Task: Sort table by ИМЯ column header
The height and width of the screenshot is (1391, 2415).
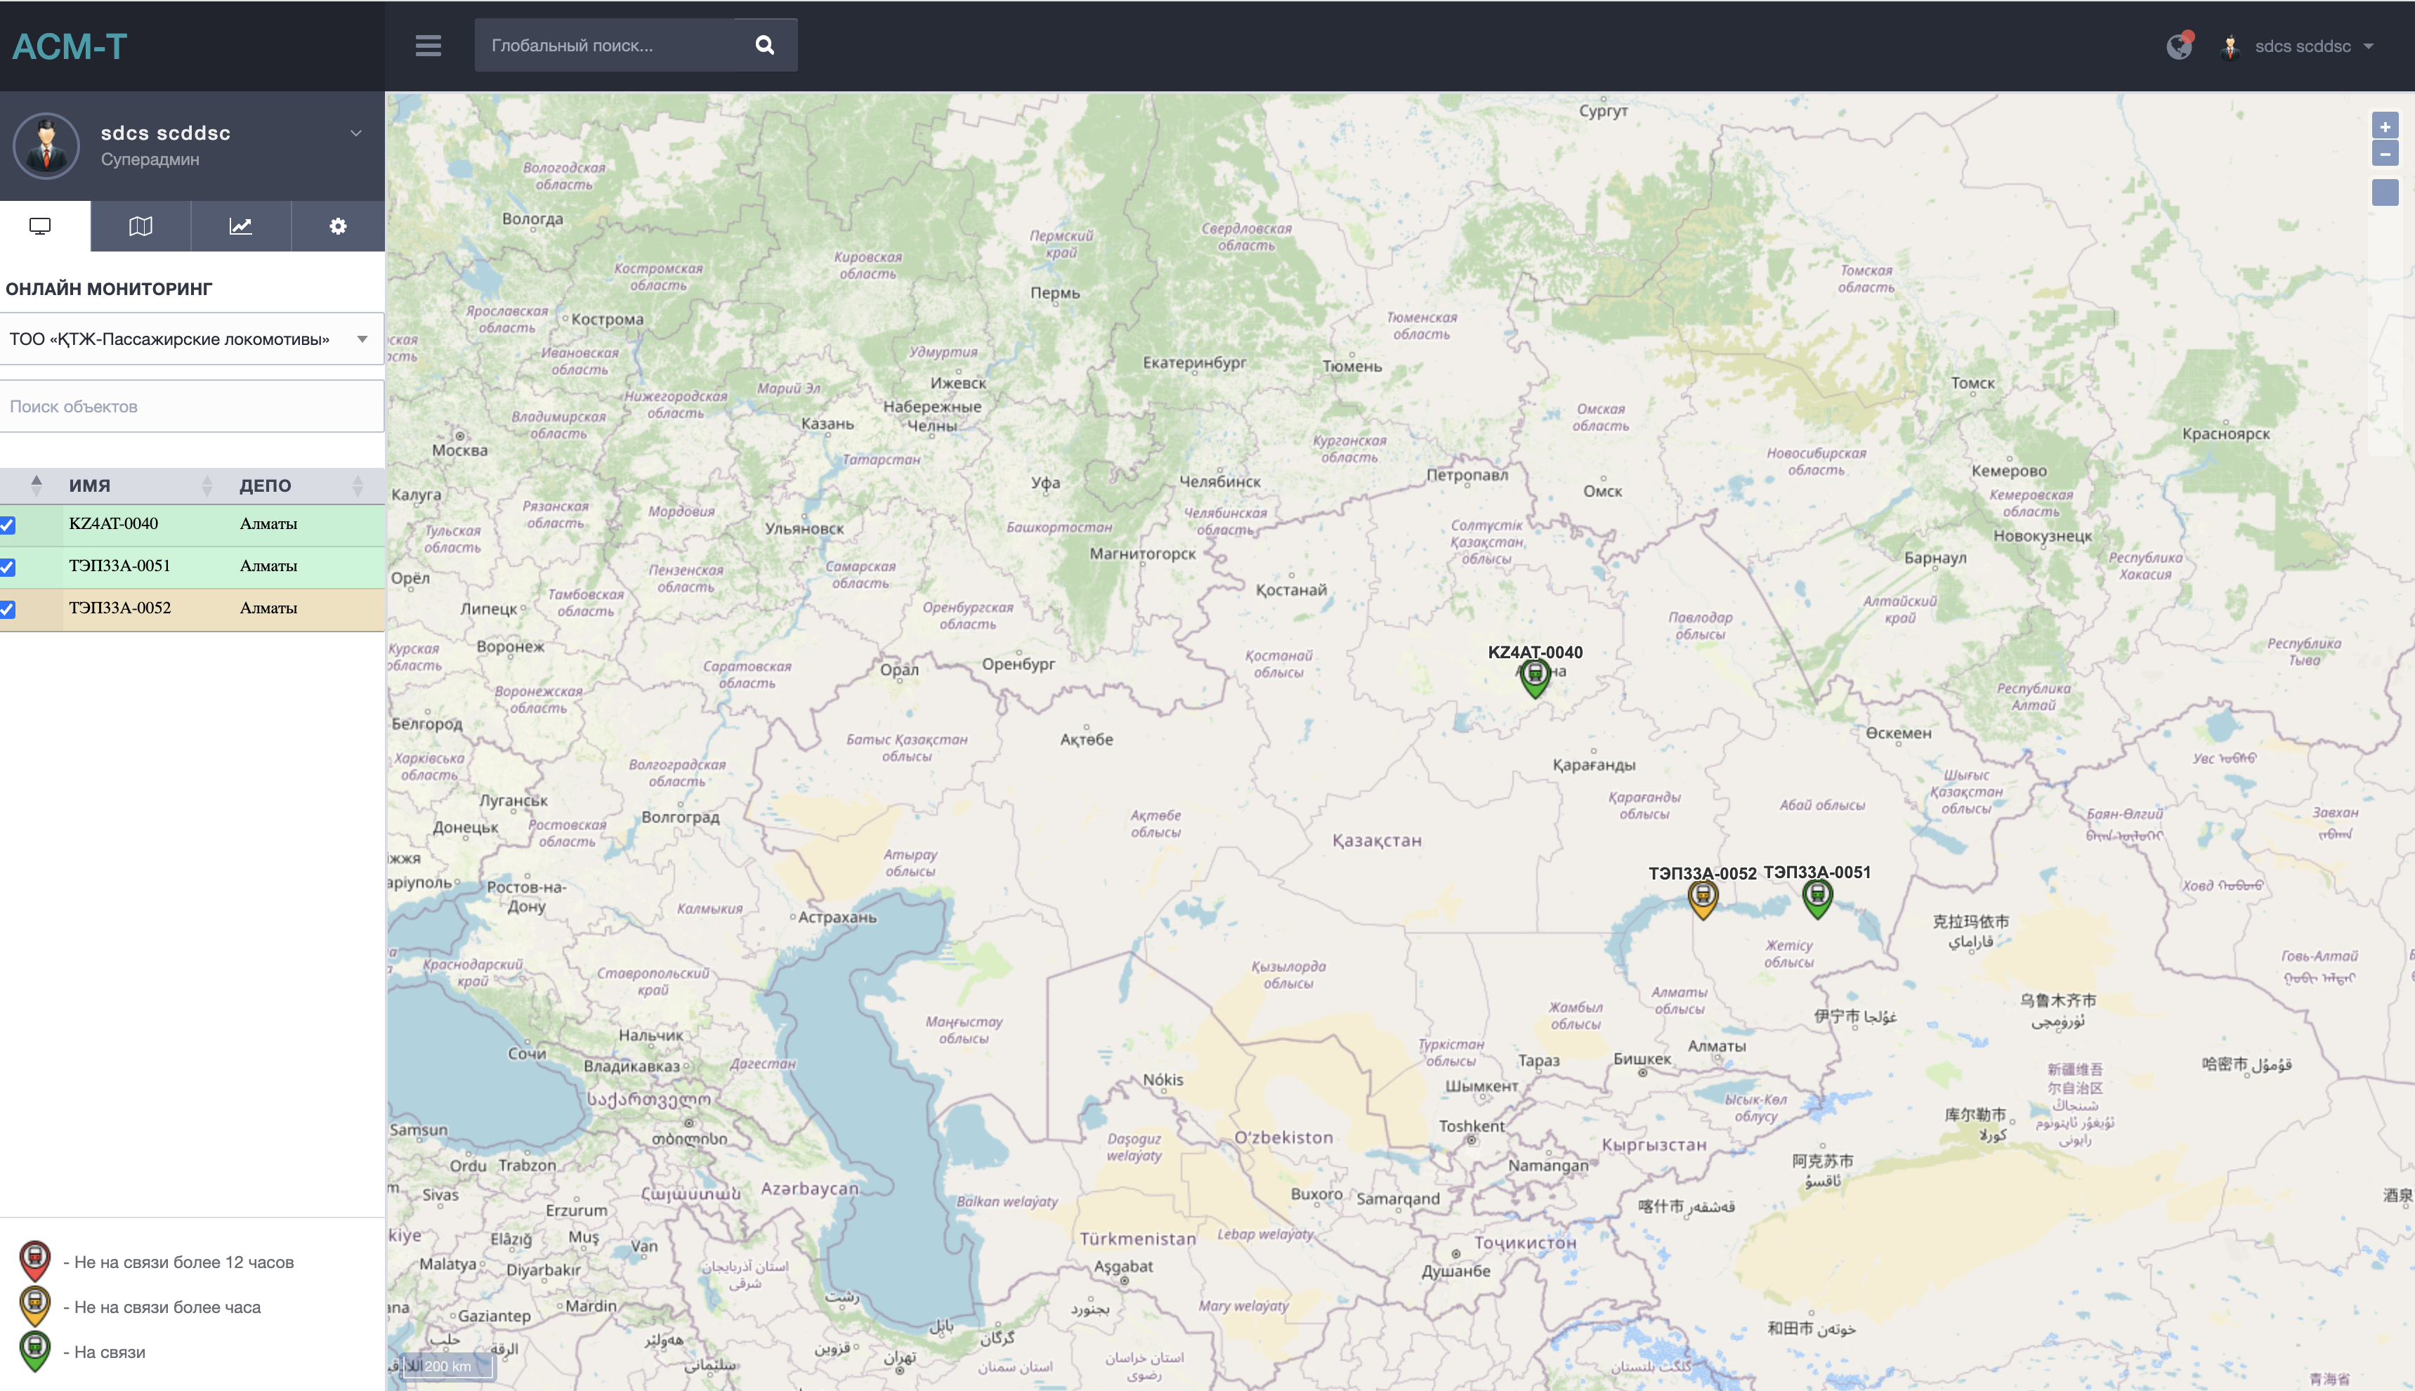Action: (x=90, y=485)
